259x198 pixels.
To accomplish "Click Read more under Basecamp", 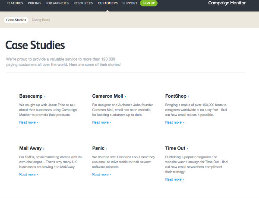I will tap(28, 122).
